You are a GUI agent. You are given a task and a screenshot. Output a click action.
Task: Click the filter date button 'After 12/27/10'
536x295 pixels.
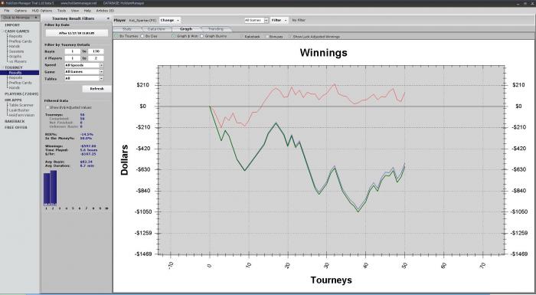click(x=77, y=33)
